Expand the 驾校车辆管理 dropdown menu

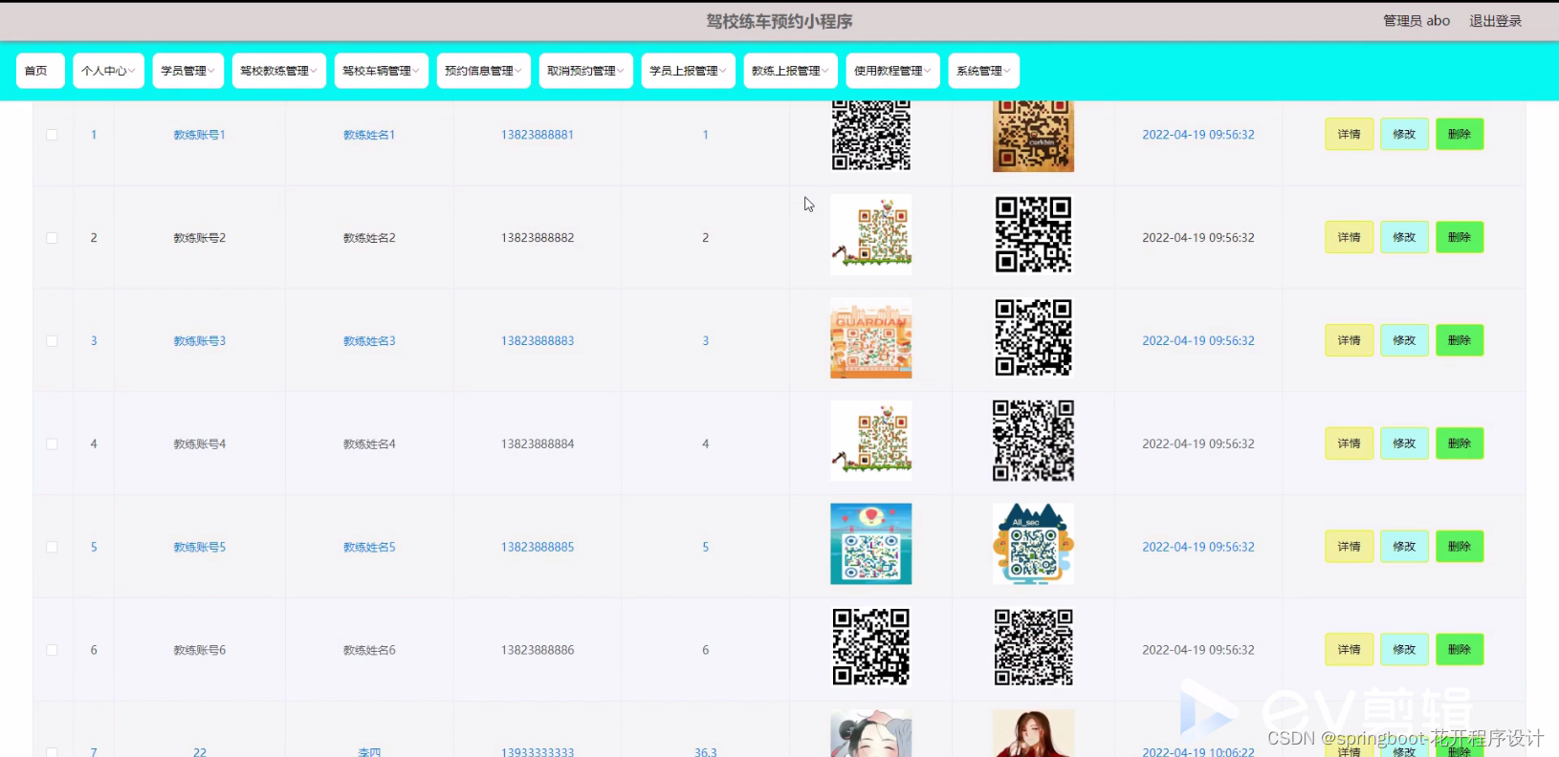[381, 71]
